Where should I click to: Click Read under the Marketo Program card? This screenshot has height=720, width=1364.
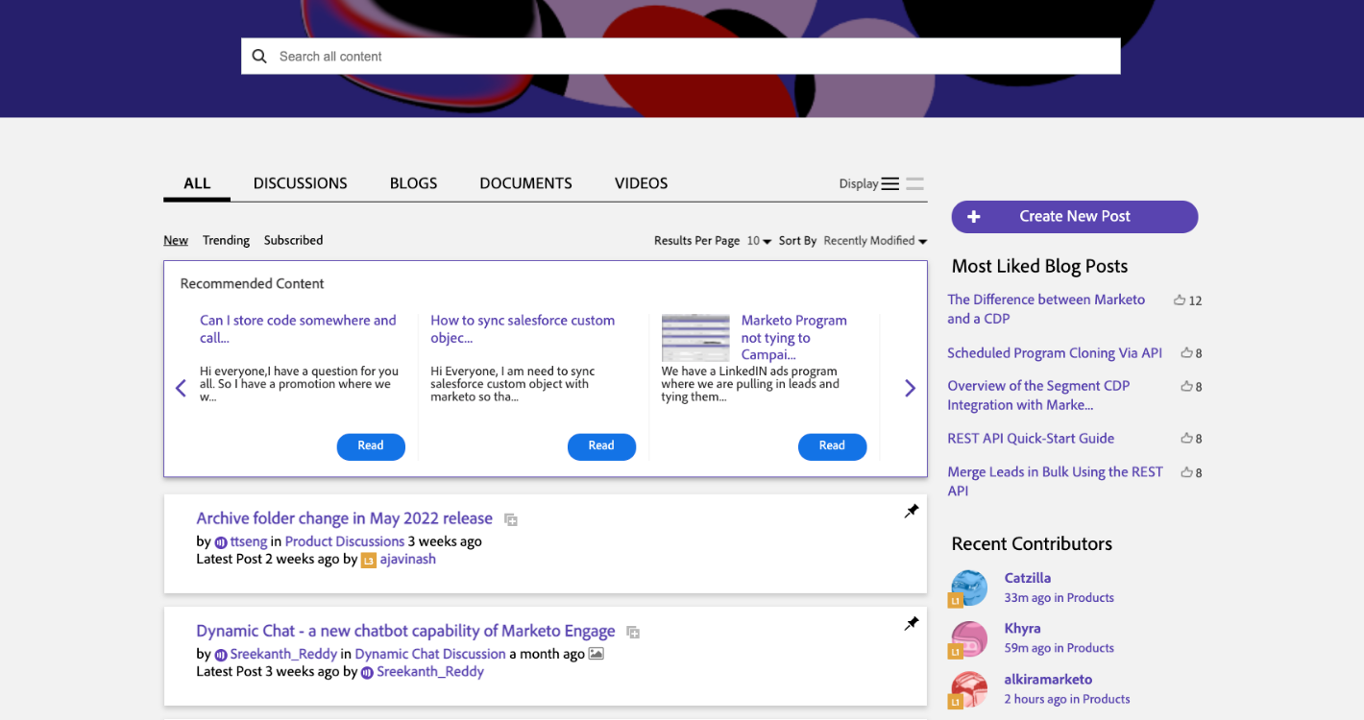click(x=832, y=446)
